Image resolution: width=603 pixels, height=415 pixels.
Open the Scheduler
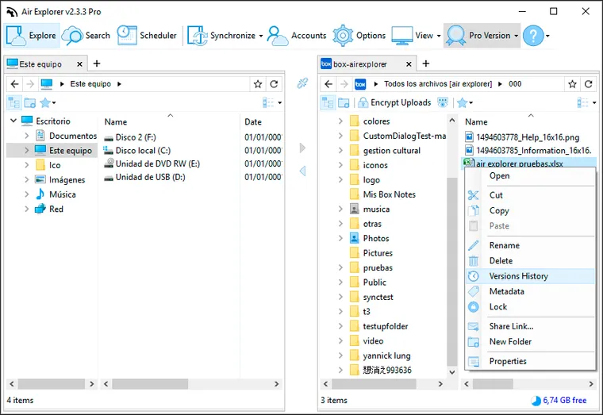click(x=147, y=36)
